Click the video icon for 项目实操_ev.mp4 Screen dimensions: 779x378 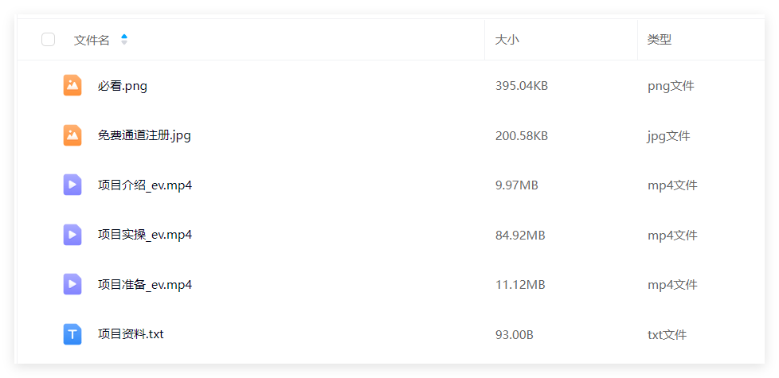click(72, 235)
